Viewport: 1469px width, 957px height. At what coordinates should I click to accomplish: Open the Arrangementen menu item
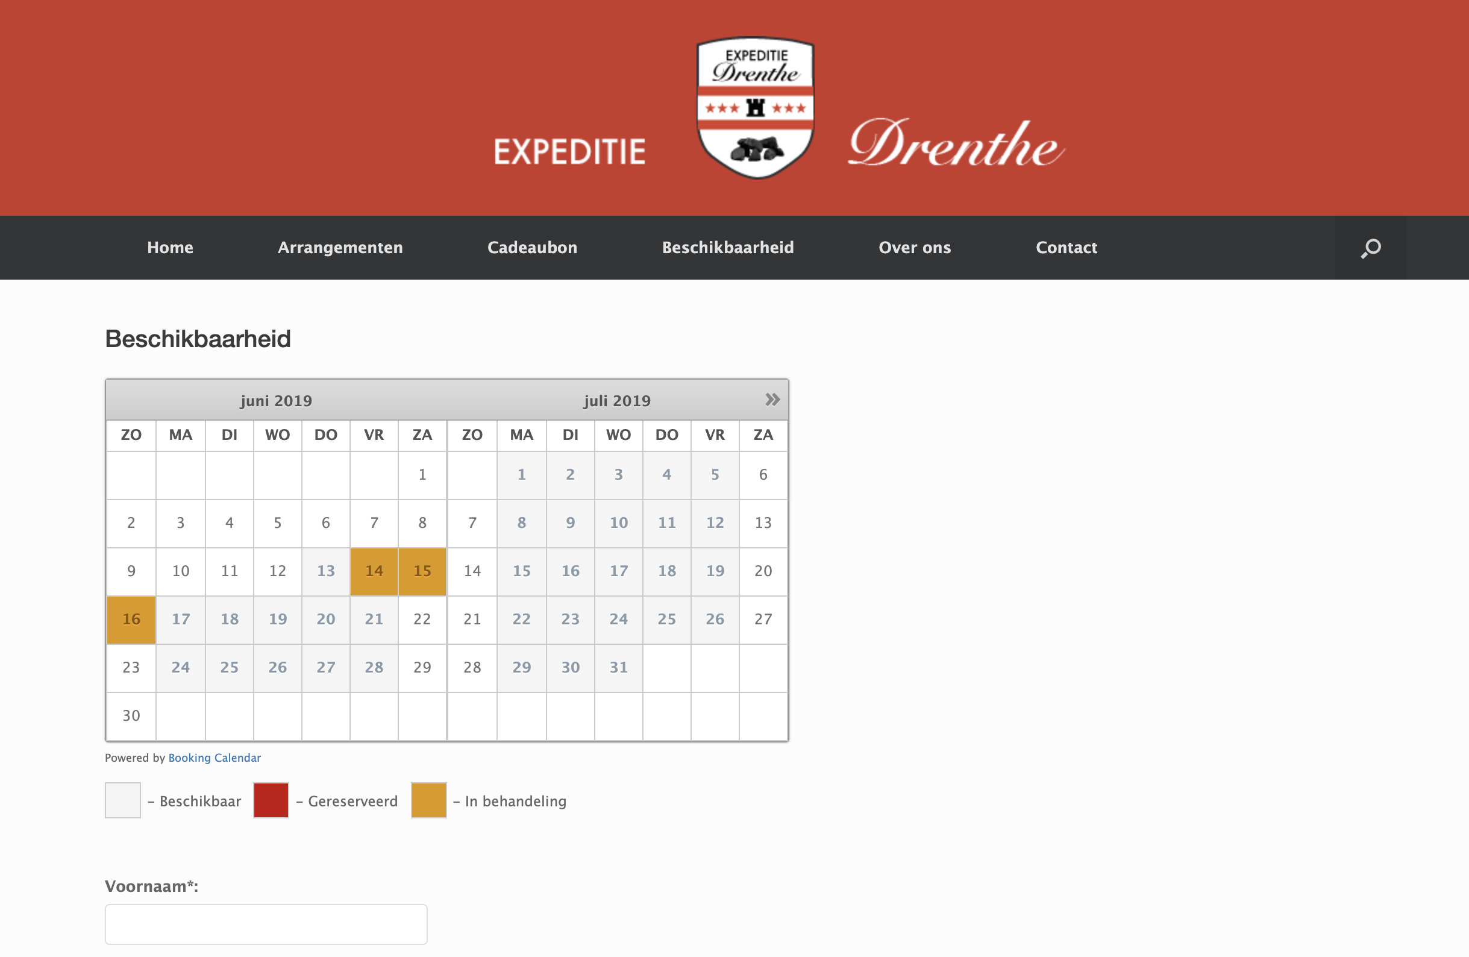pyautogui.click(x=340, y=248)
